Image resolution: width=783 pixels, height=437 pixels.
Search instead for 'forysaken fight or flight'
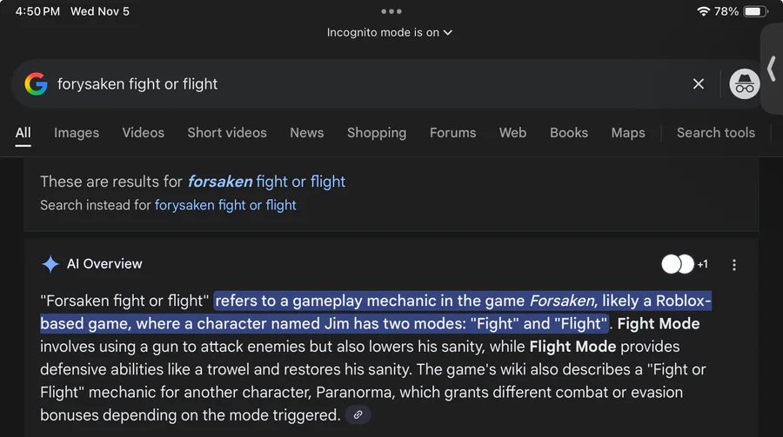[x=225, y=206]
